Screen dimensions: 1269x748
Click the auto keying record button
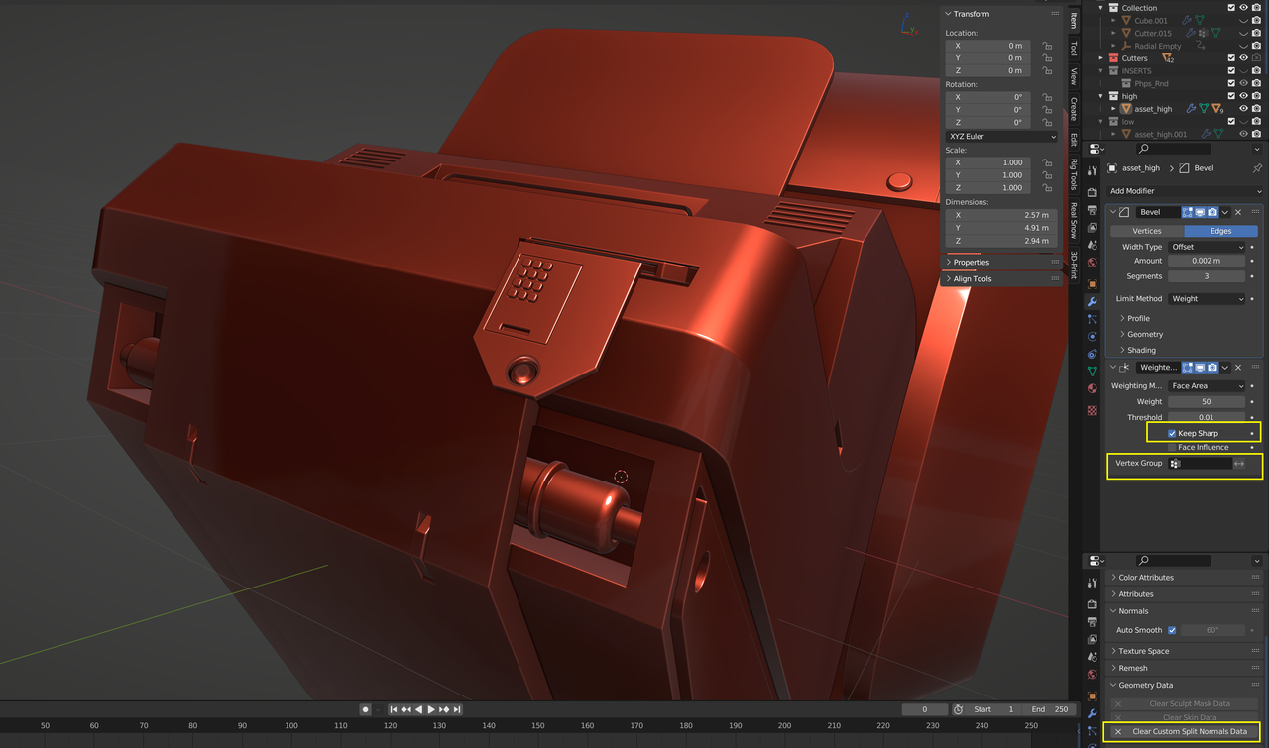click(x=365, y=709)
